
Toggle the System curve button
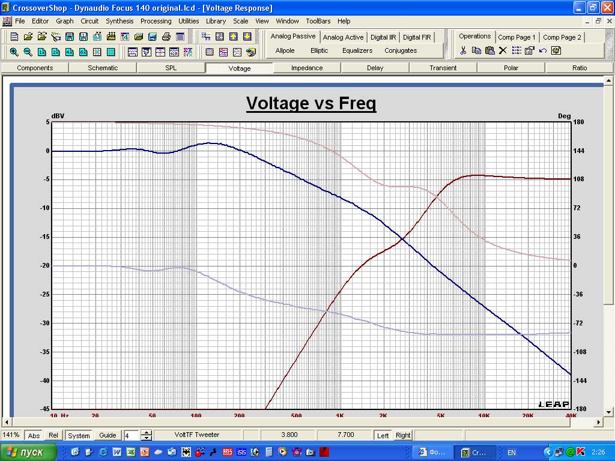[x=79, y=436]
